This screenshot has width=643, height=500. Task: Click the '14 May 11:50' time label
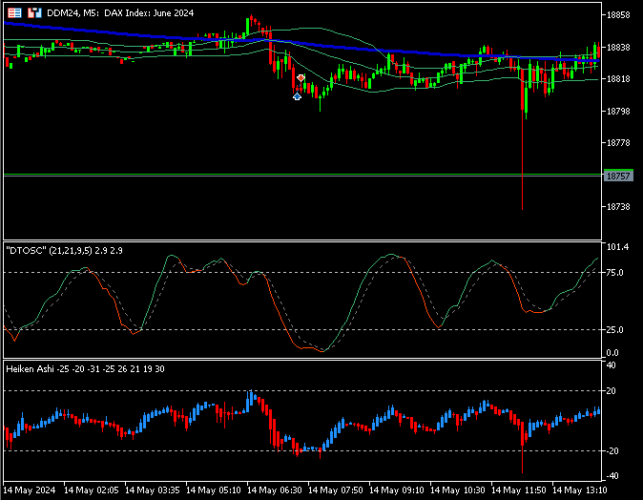[x=518, y=490]
